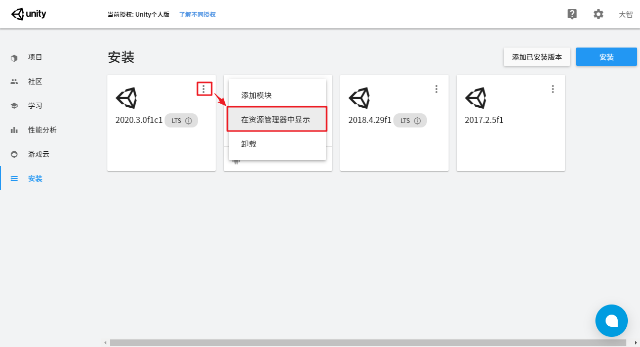Open three-dot menu for 2018.4.29f1
640x347 pixels.
pyautogui.click(x=436, y=89)
